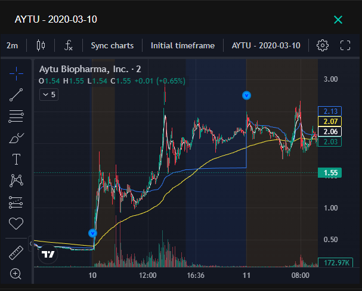This screenshot has width=362, height=291.
Task: Click the 3.00 price axis label
Action: 330,79
